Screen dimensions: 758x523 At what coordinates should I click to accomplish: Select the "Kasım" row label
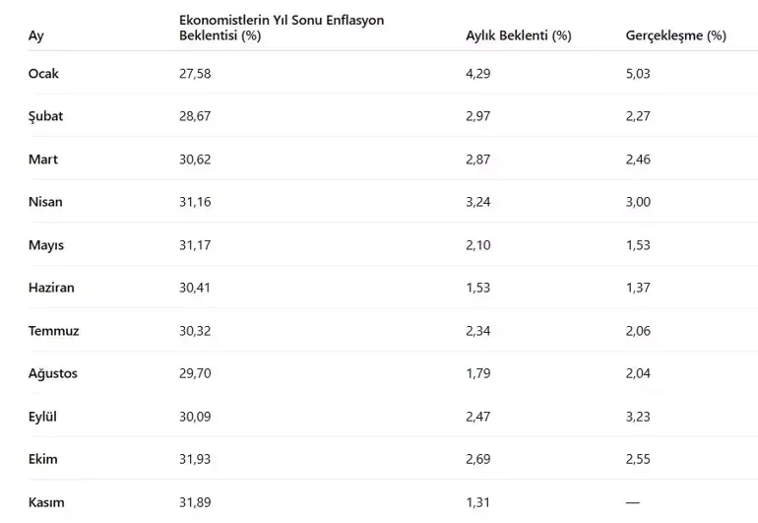pos(46,502)
